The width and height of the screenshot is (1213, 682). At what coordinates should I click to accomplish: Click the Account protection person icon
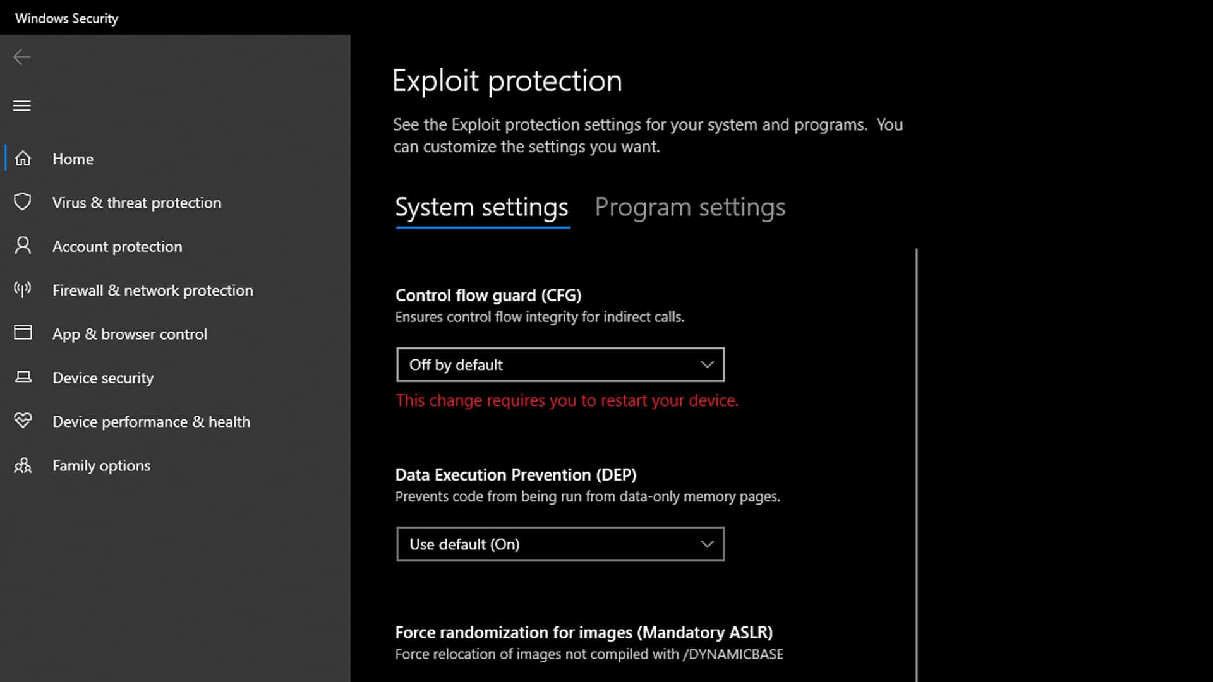coord(23,246)
